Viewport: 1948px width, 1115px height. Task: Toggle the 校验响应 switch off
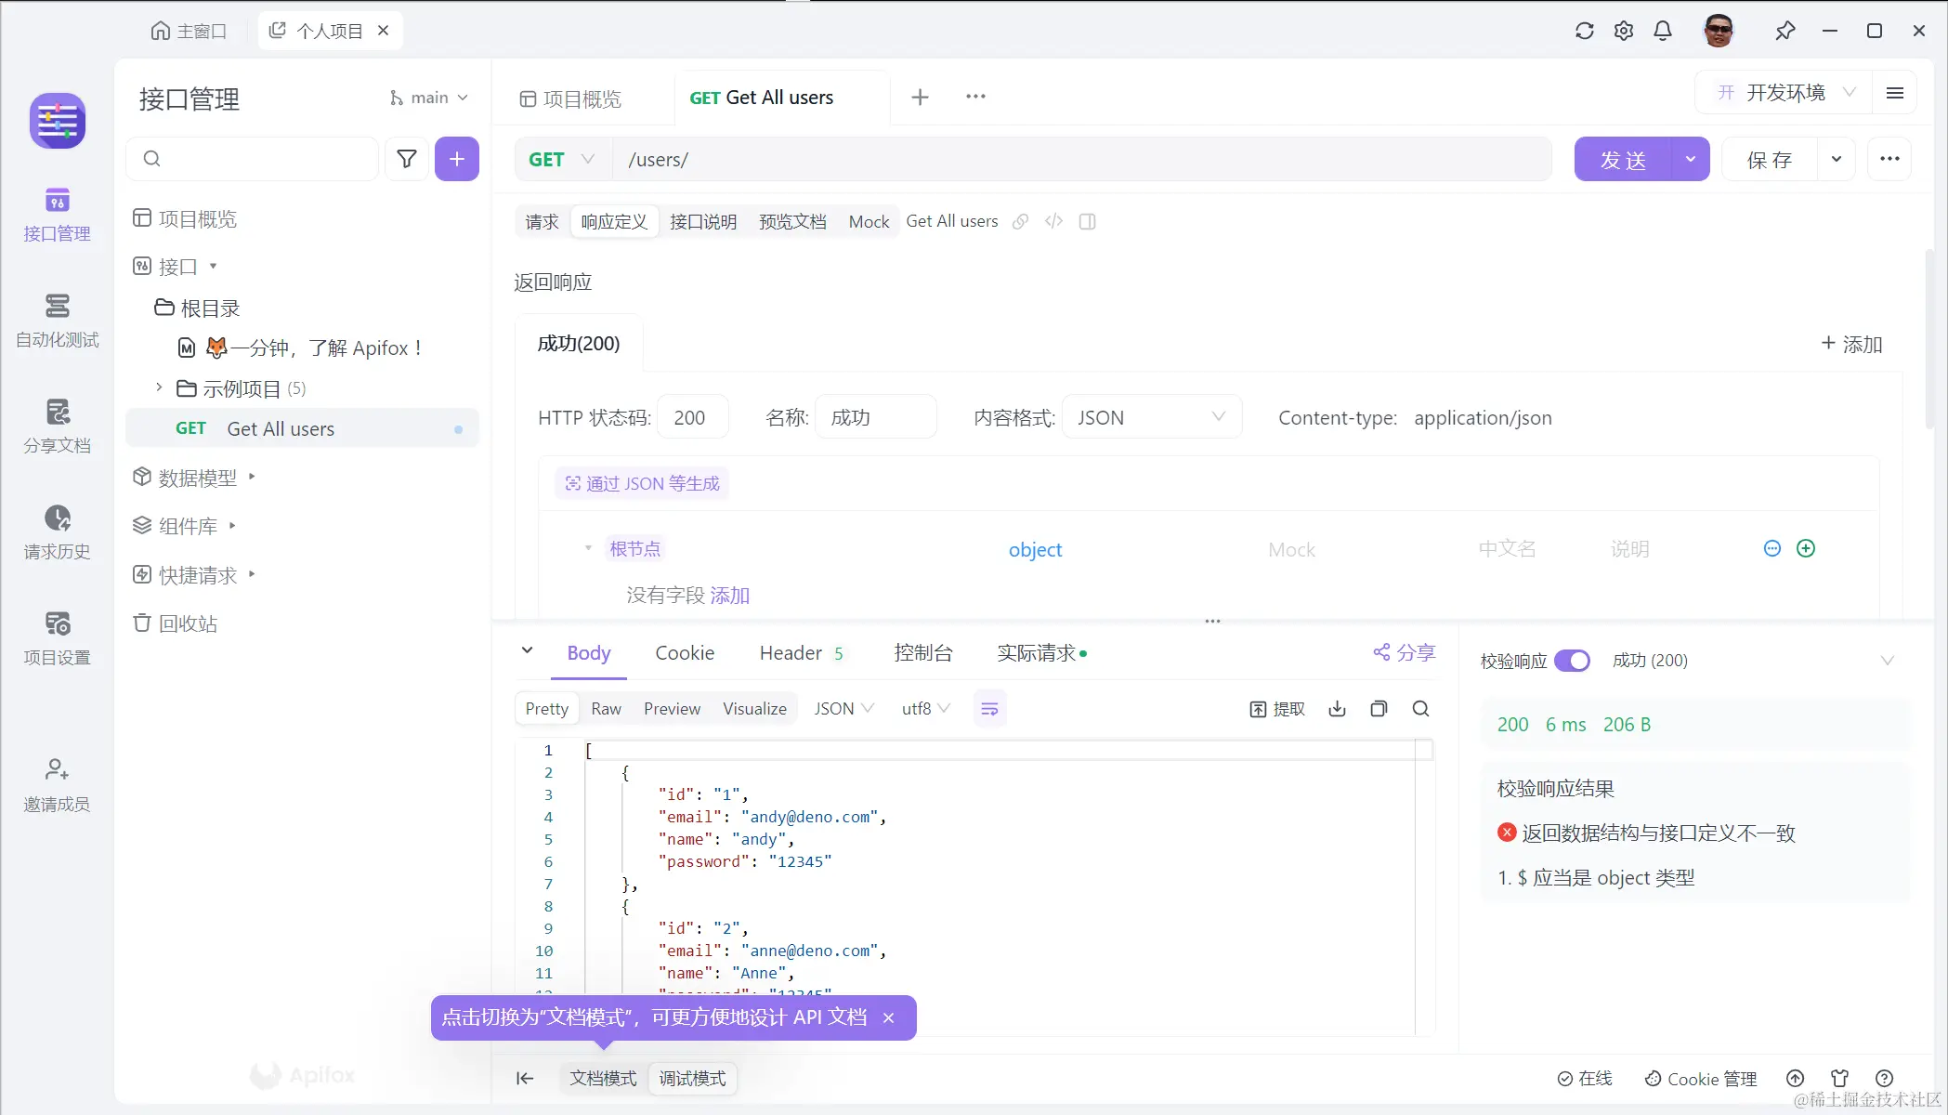coord(1572,661)
